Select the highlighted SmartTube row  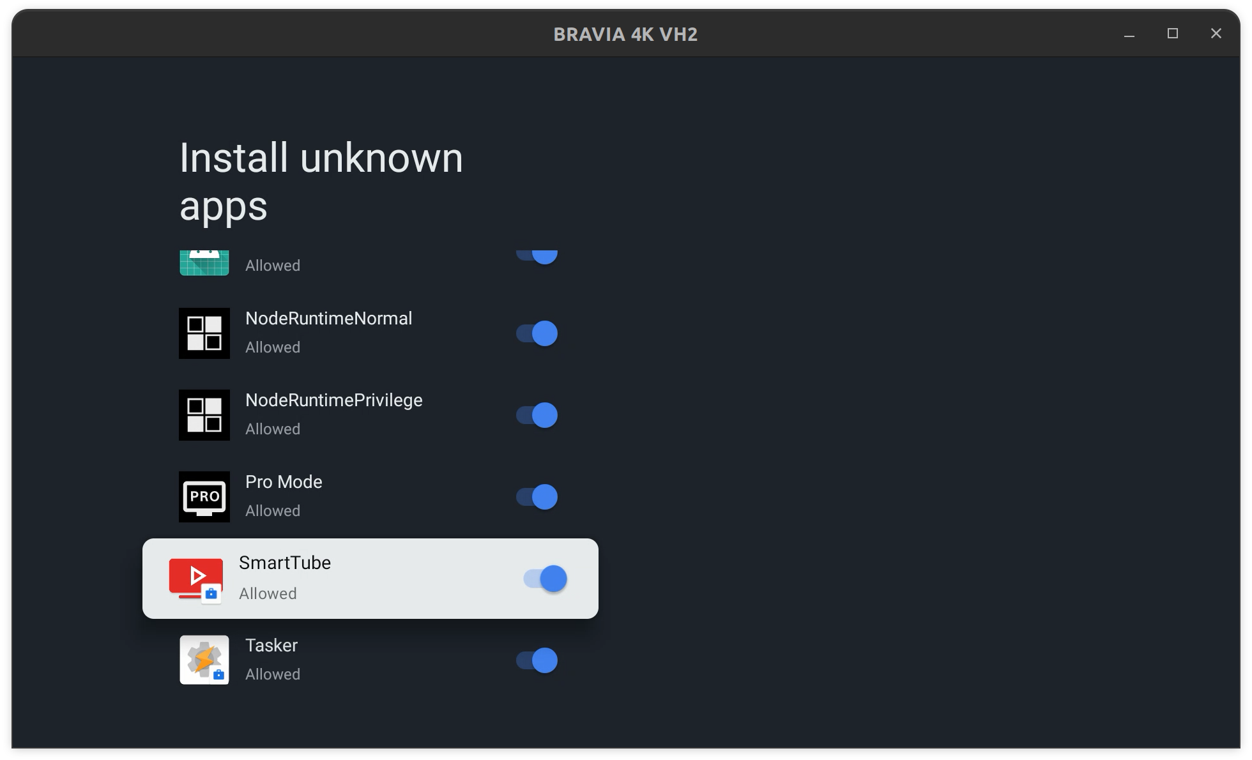(370, 578)
